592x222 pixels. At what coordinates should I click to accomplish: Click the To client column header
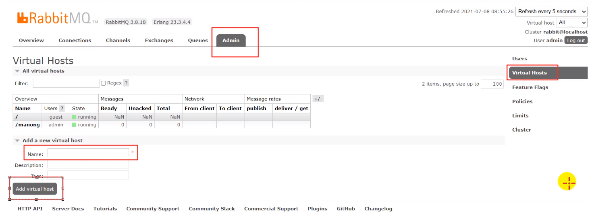coord(231,108)
